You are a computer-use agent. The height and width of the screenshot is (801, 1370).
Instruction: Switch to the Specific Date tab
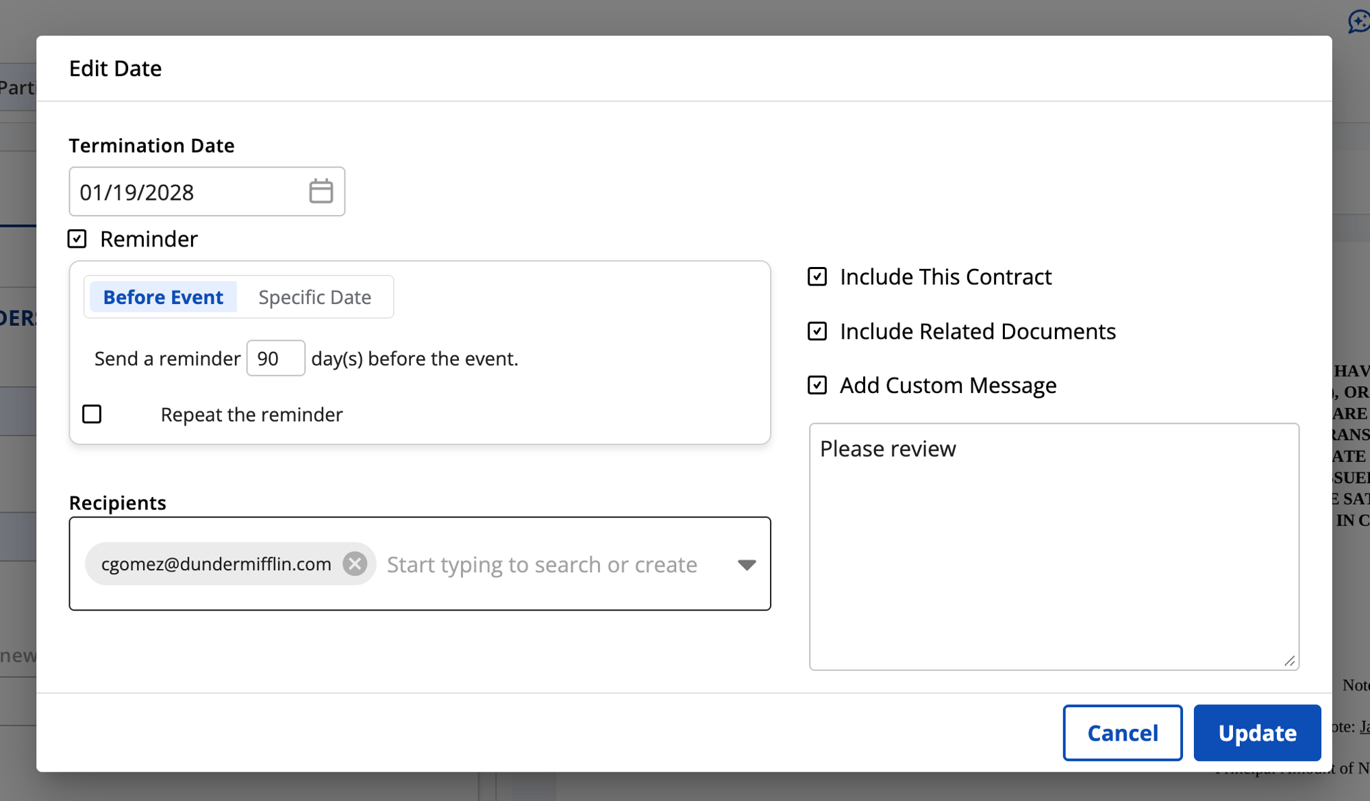[314, 297]
